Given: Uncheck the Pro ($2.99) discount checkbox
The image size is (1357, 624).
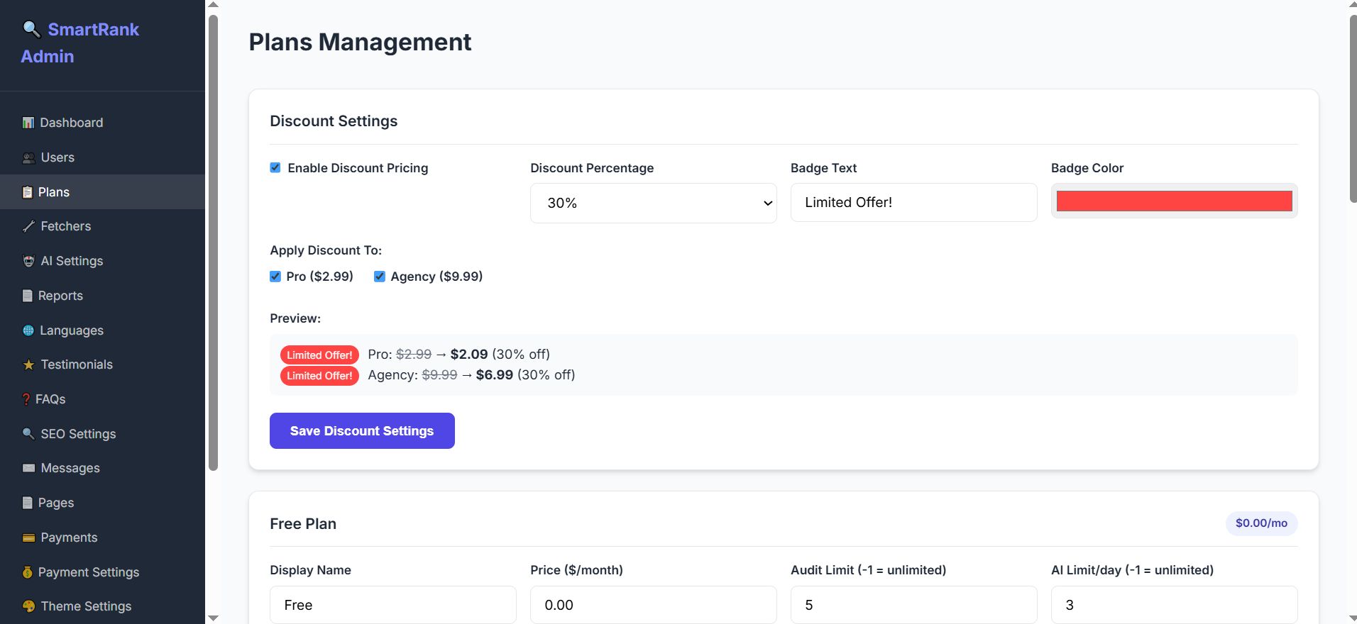Looking at the screenshot, I should point(275,277).
